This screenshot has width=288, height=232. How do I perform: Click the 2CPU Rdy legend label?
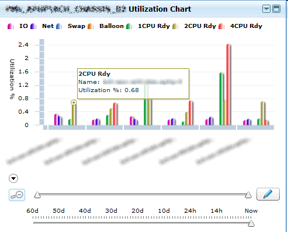[200, 26]
